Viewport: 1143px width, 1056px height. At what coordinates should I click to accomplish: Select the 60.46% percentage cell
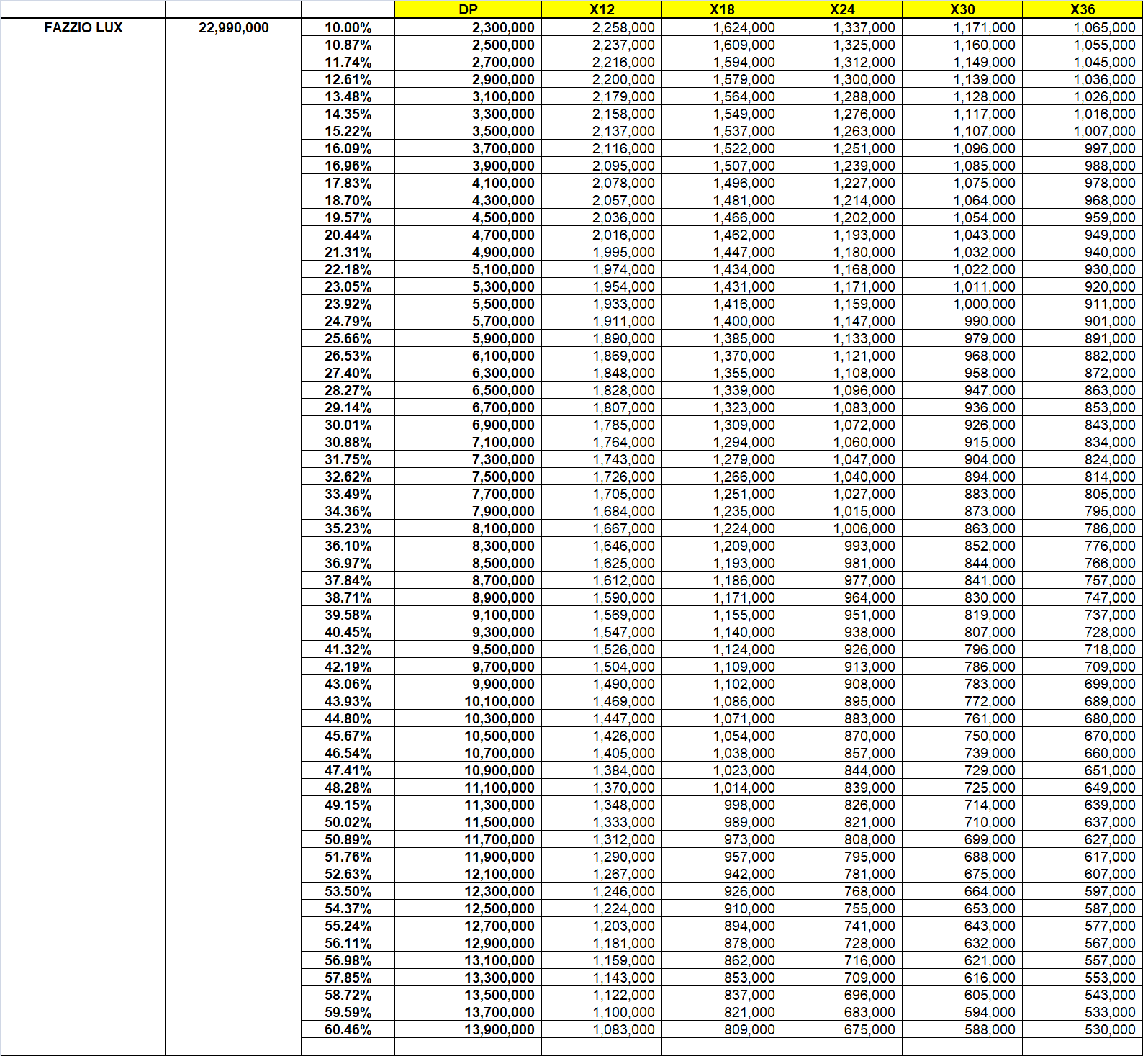tap(348, 1029)
